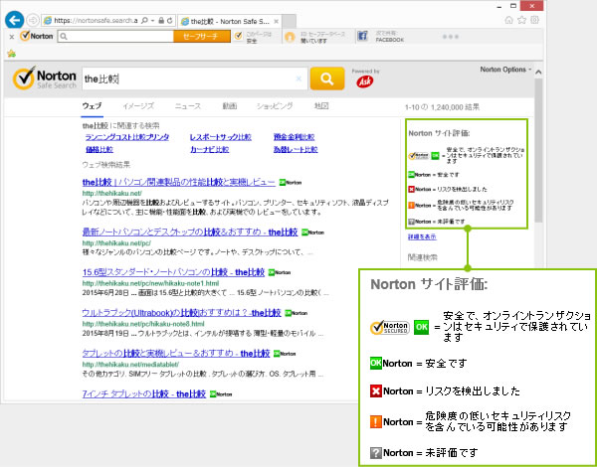Open related search カーナビ比較

coord(210,150)
